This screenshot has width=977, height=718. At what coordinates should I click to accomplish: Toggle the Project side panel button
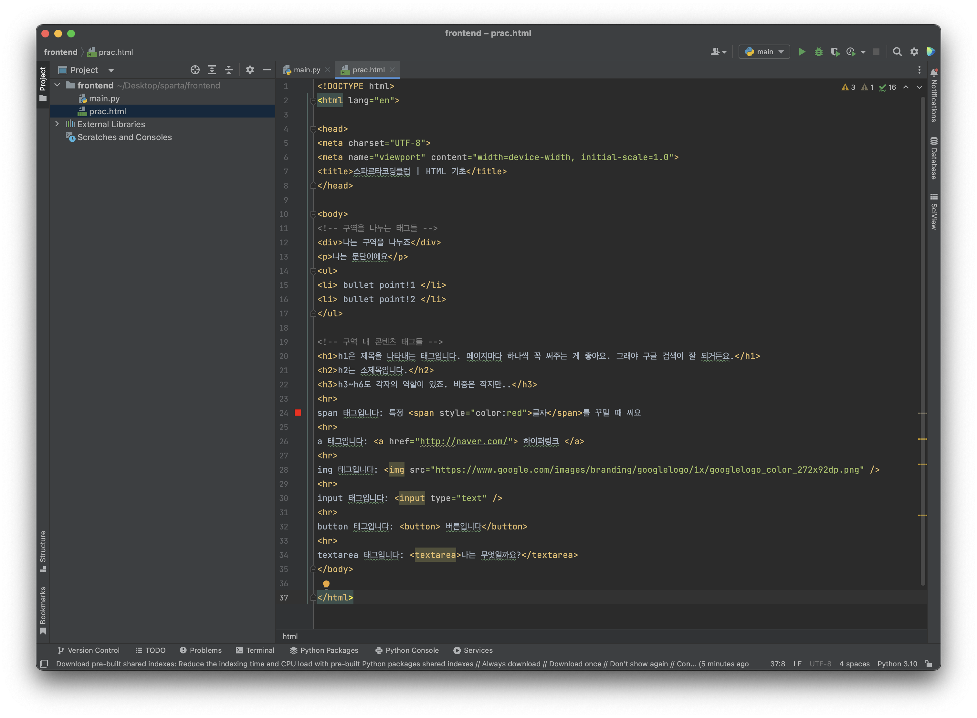(43, 83)
